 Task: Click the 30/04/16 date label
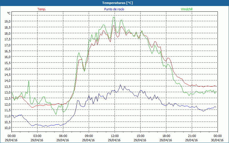click(x=217, y=140)
